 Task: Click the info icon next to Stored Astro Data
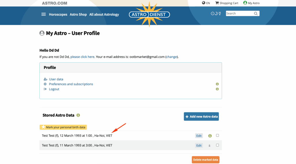click(78, 115)
